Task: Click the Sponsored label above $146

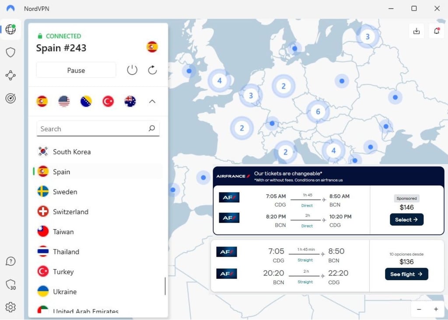Action: pos(406,198)
